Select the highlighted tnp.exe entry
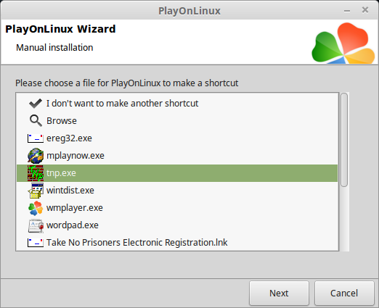 [177, 173]
